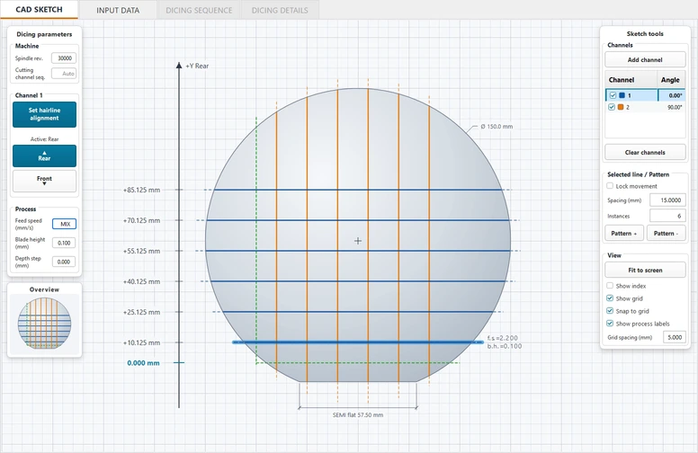Select the Rear hairline button

(44, 155)
